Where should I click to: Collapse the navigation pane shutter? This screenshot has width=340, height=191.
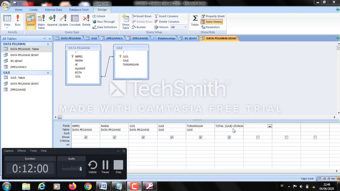coord(49,39)
